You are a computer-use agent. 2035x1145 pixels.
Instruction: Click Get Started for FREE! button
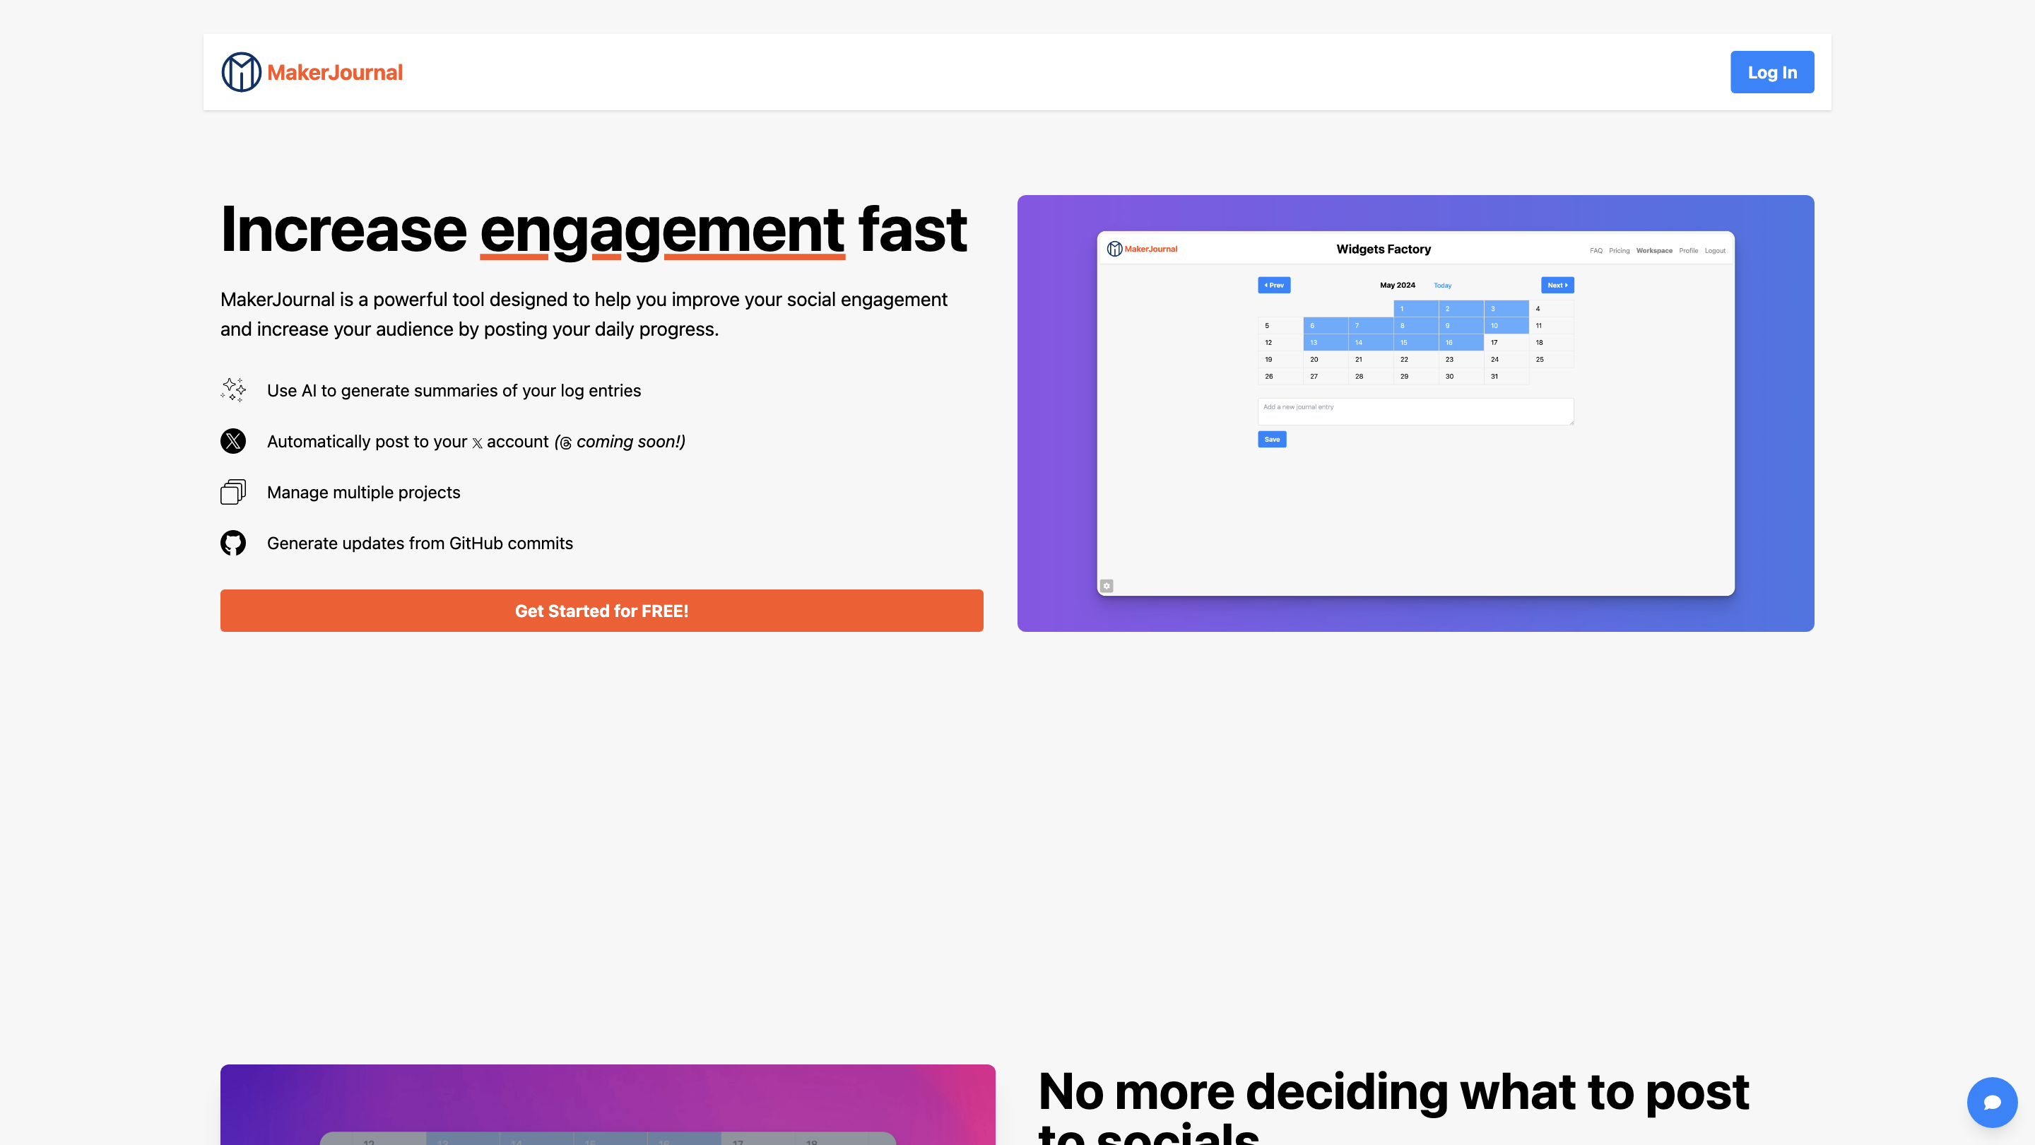pyautogui.click(x=601, y=611)
